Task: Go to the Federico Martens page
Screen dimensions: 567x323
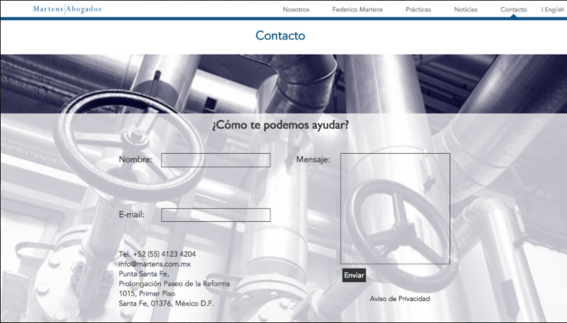Action: coord(357,10)
